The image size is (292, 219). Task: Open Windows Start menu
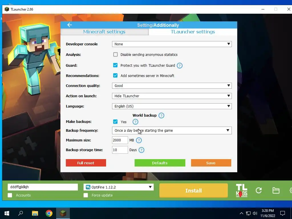pos(7,213)
